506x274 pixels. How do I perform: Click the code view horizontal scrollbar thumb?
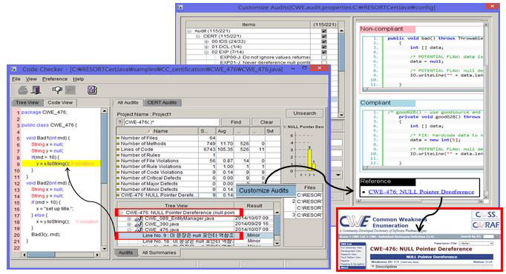point(41,255)
